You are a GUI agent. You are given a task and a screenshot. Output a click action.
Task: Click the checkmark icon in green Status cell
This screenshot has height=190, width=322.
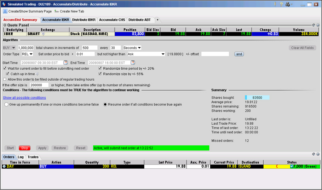pos(292,166)
